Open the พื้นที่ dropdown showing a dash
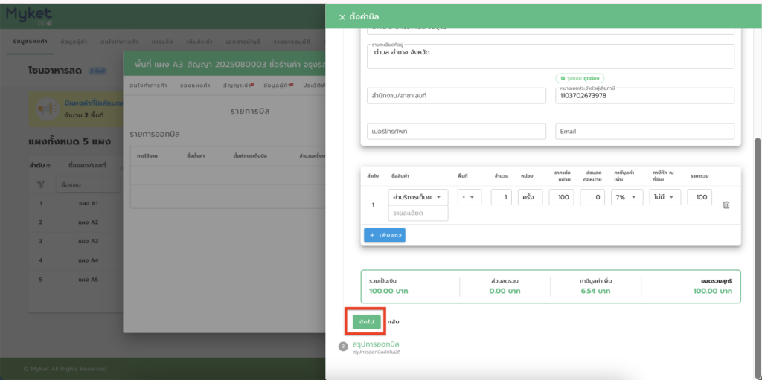Image resolution: width=762 pixels, height=380 pixels. pyautogui.click(x=470, y=197)
